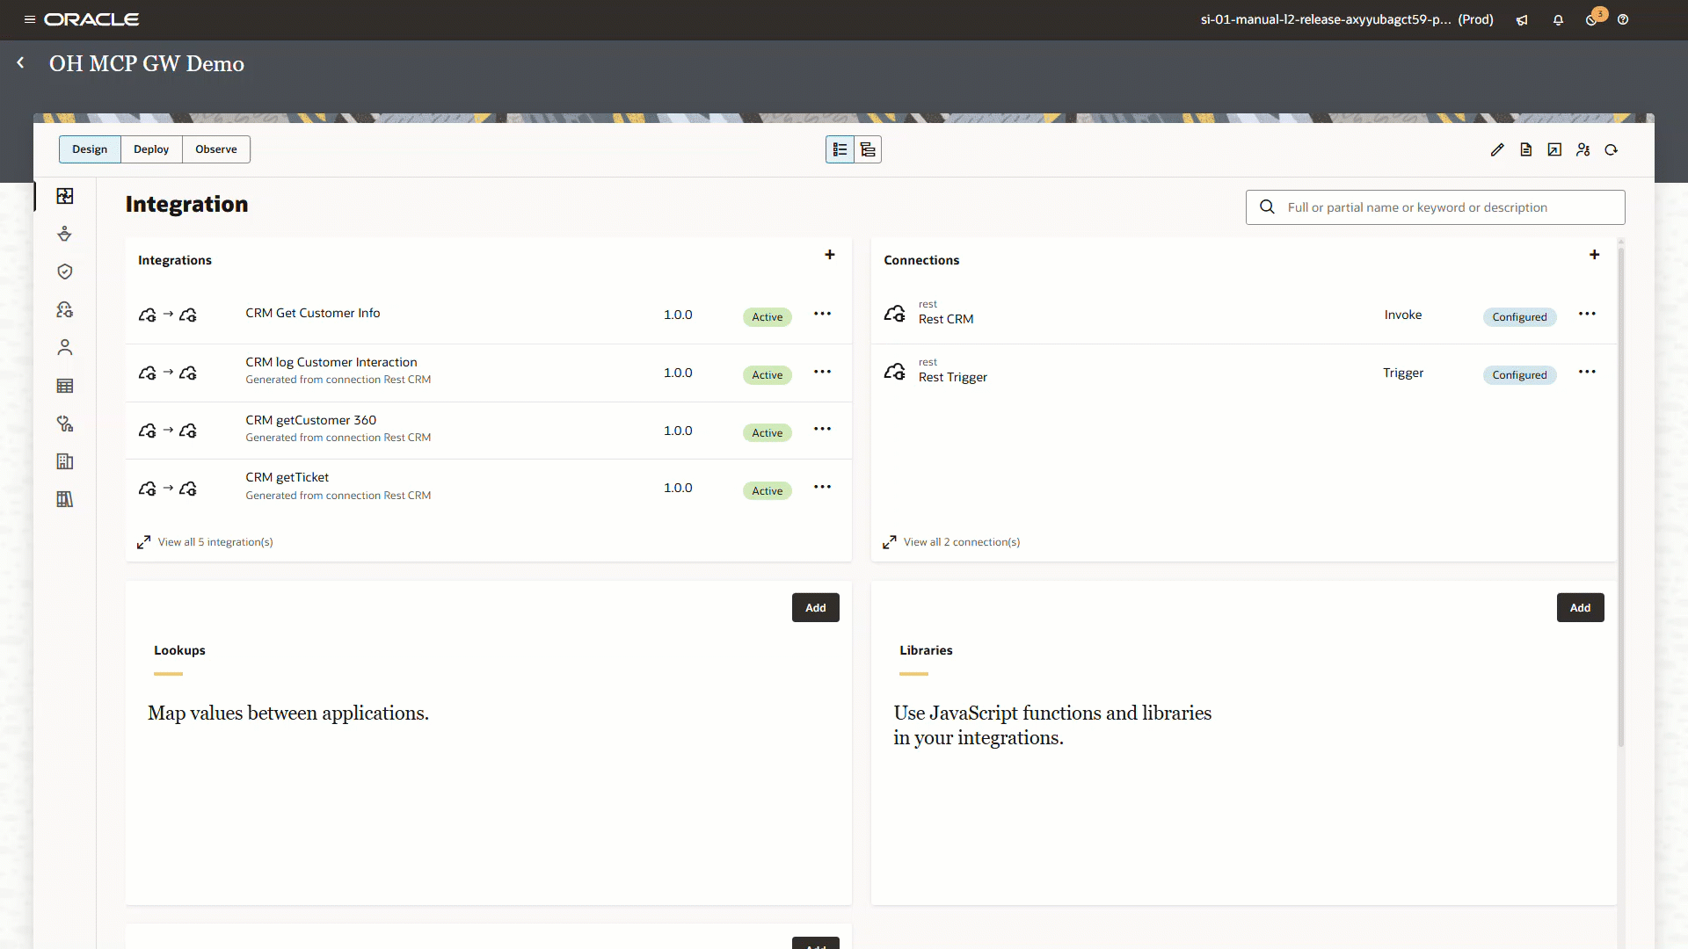
Task: Select the shield checkmark sidebar icon
Action: pyautogui.click(x=65, y=272)
